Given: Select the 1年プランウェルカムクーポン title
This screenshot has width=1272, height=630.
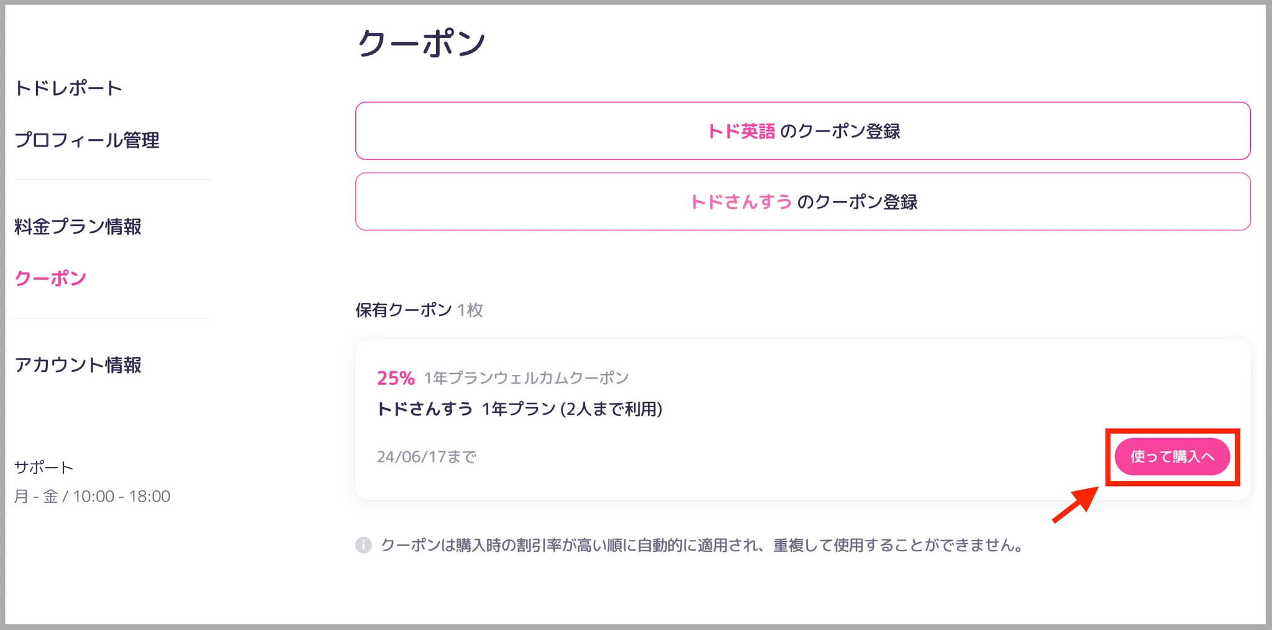Looking at the screenshot, I should pos(526,378).
